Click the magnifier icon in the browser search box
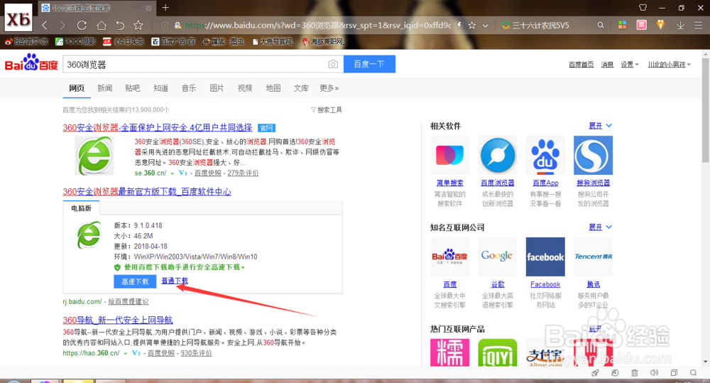Screen dimensions: 710x383 point(601,26)
